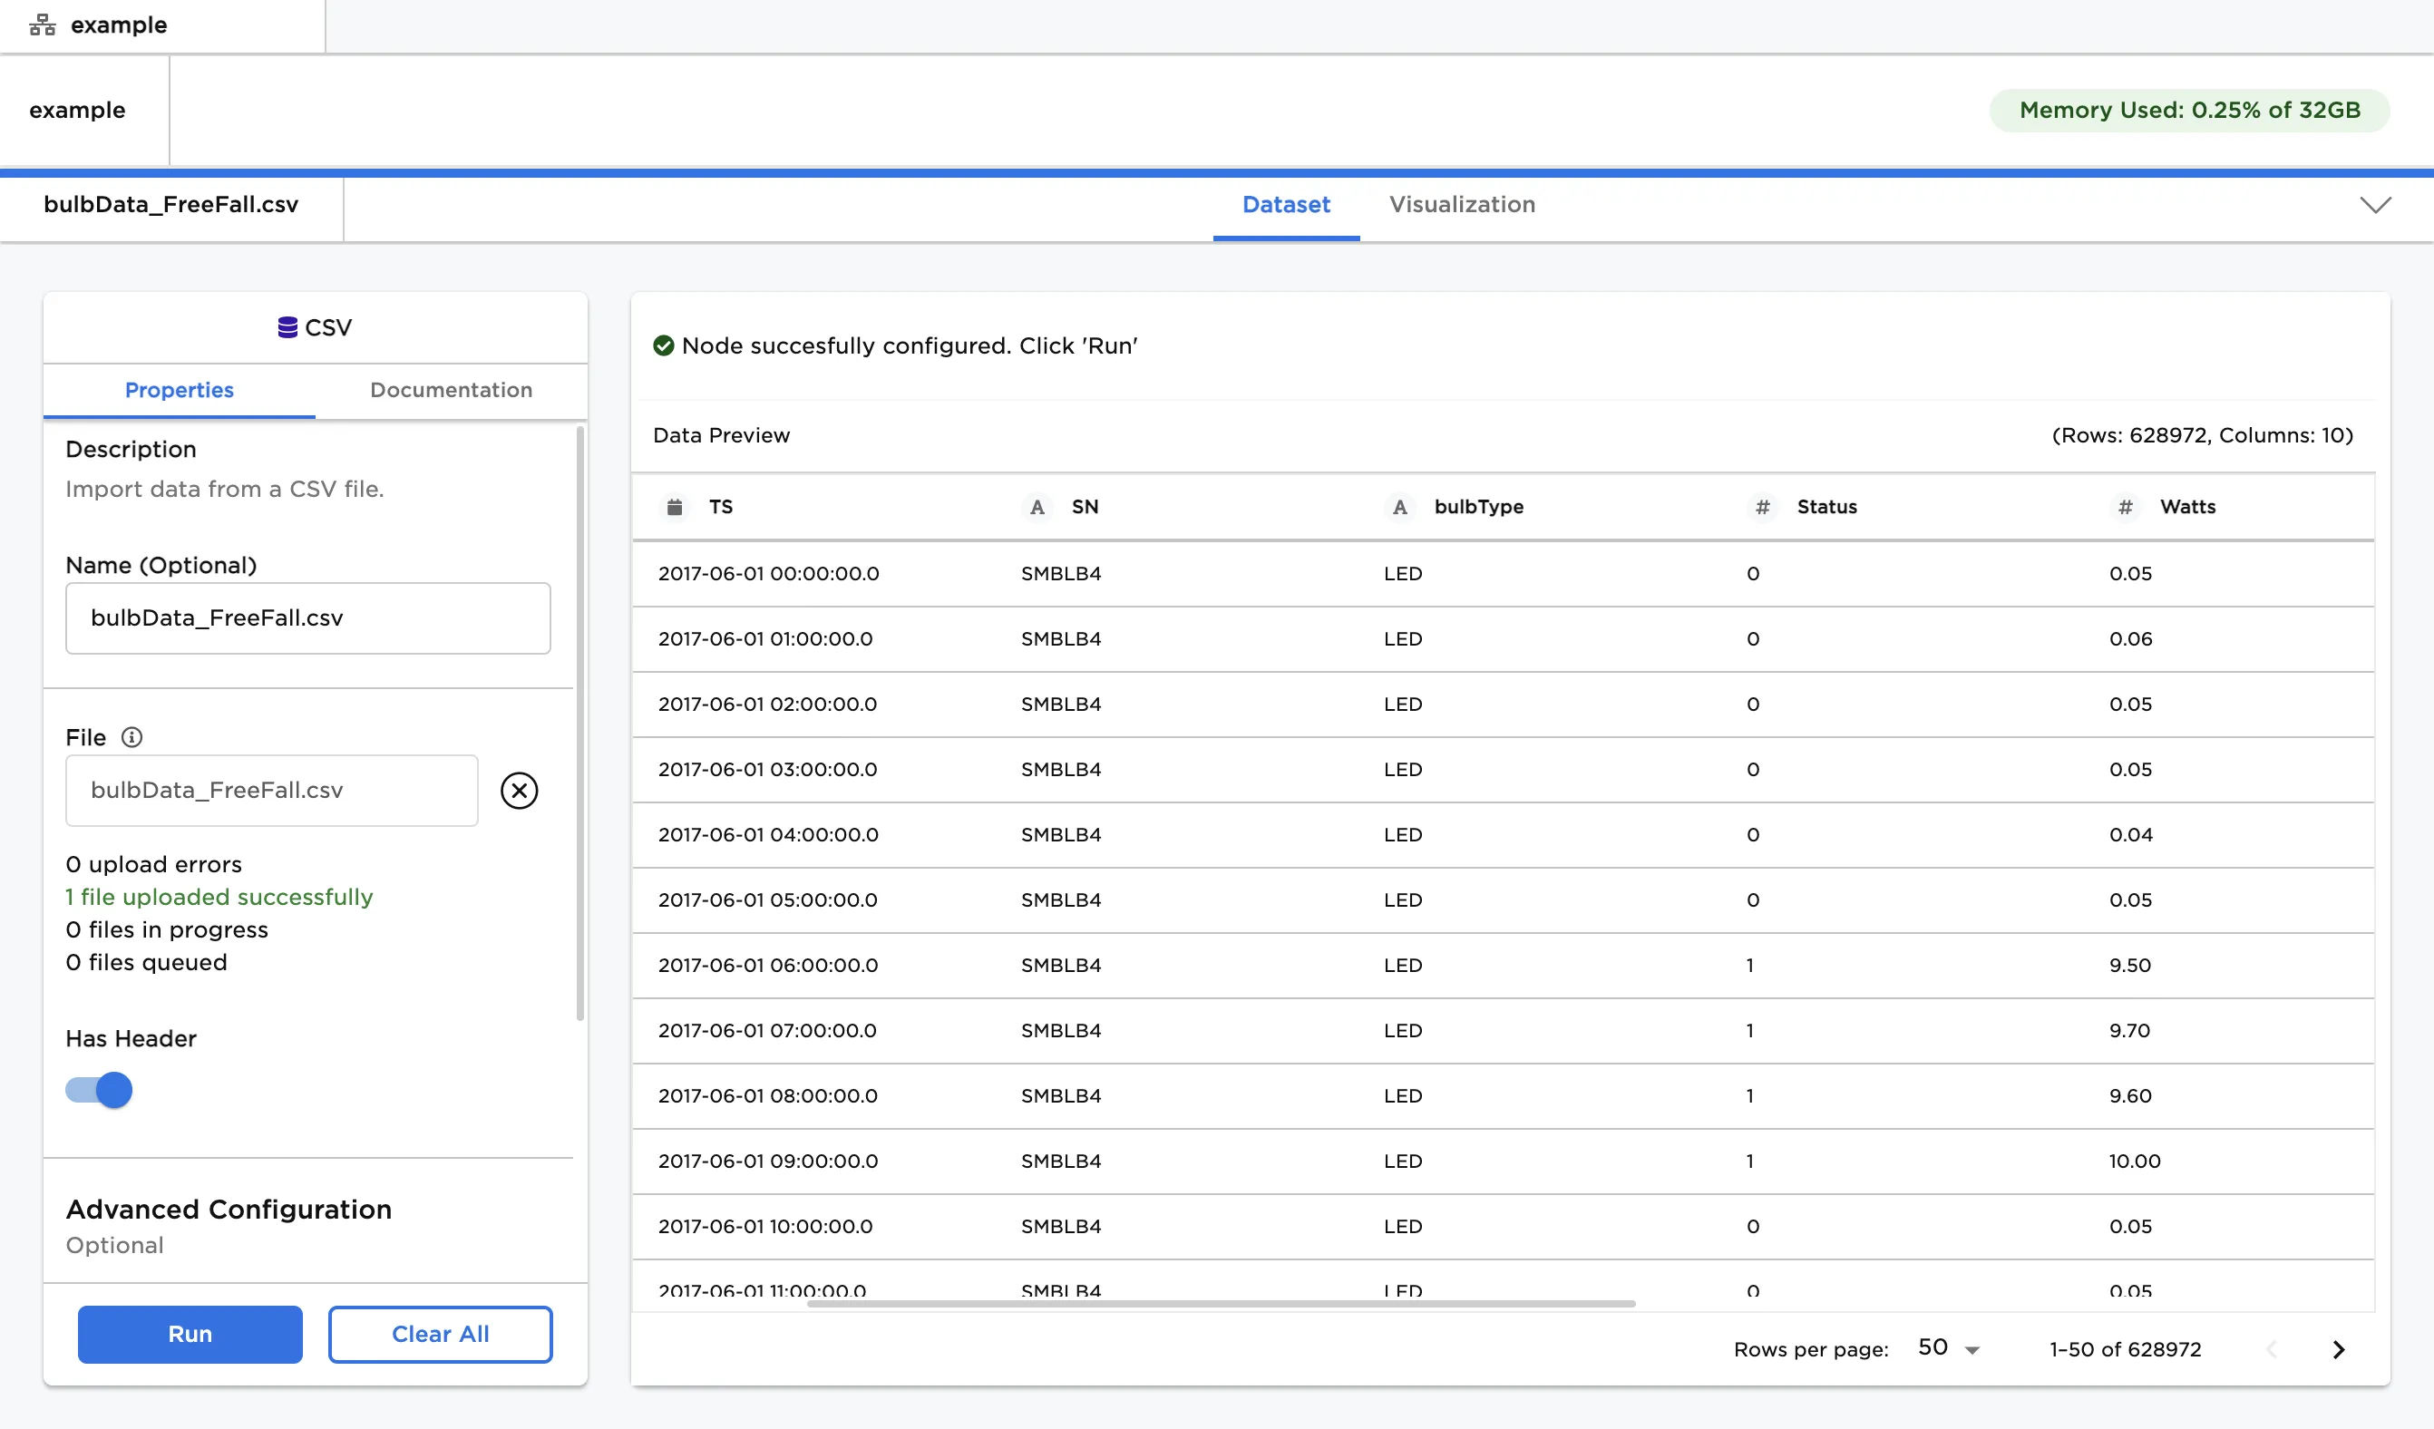Click the Name (Optional) input field

point(308,618)
